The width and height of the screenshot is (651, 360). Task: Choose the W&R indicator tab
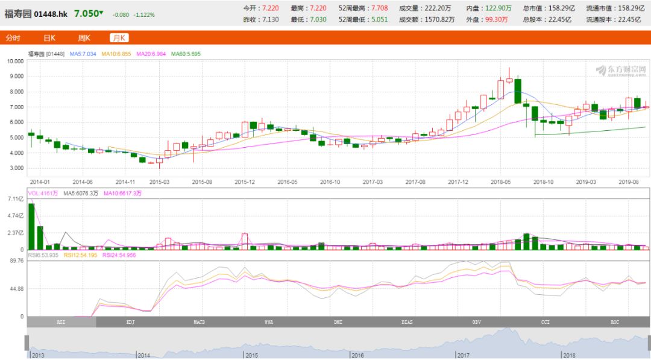[x=269, y=322]
